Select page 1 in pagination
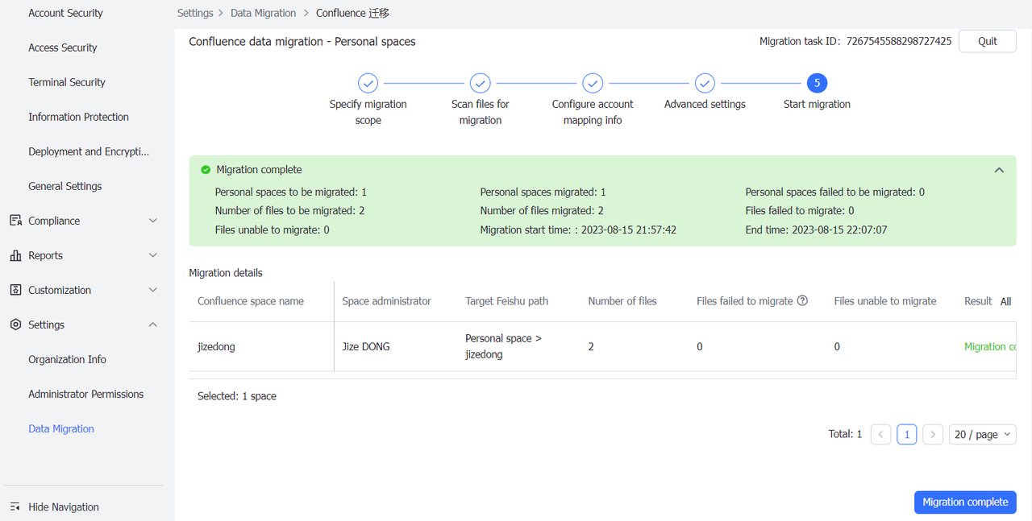The image size is (1032, 521). pyautogui.click(x=907, y=434)
